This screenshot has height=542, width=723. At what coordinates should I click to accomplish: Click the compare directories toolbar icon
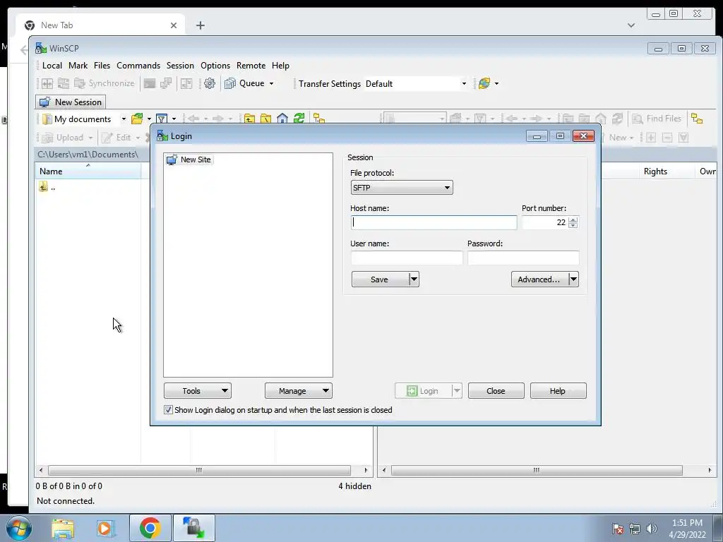pyautogui.click(x=47, y=83)
